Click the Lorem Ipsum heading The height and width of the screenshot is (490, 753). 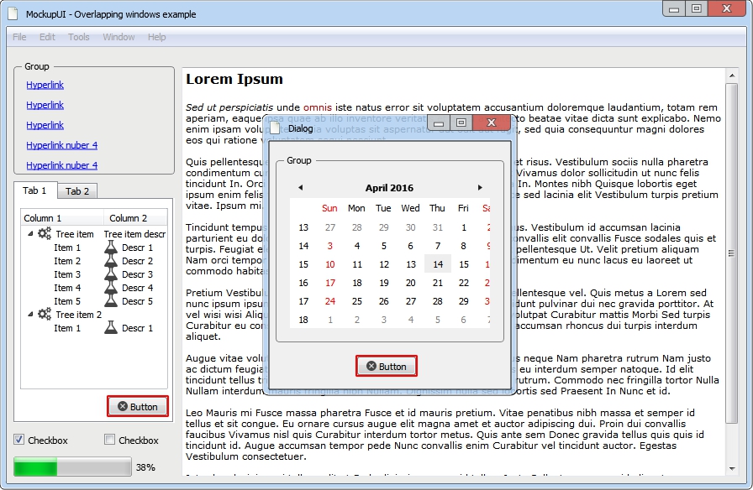[x=234, y=79]
